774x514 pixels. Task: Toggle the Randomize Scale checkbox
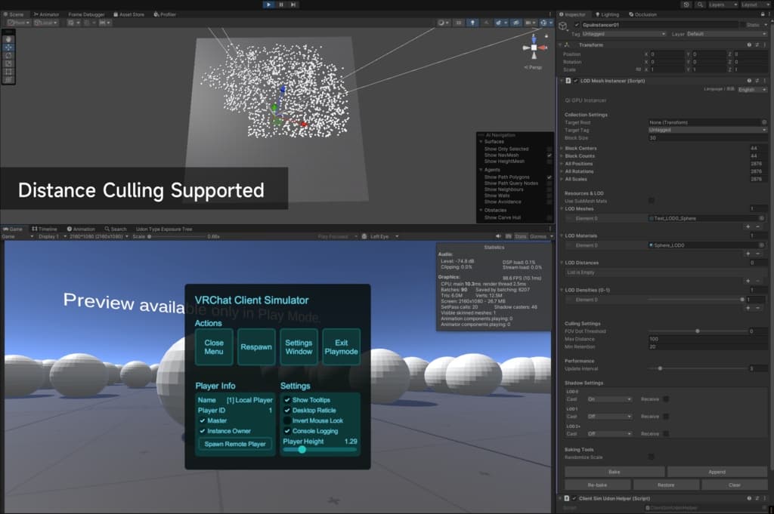(652, 457)
